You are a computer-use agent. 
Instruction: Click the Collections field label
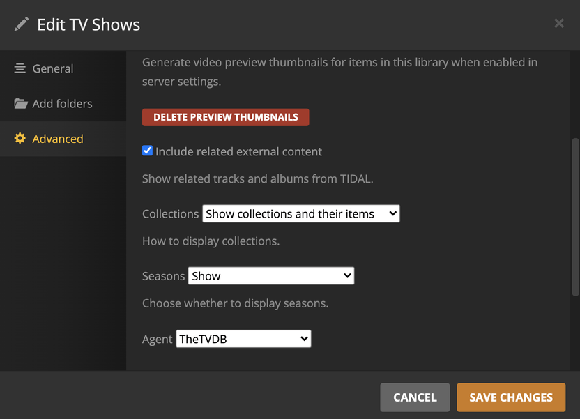click(170, 214)
